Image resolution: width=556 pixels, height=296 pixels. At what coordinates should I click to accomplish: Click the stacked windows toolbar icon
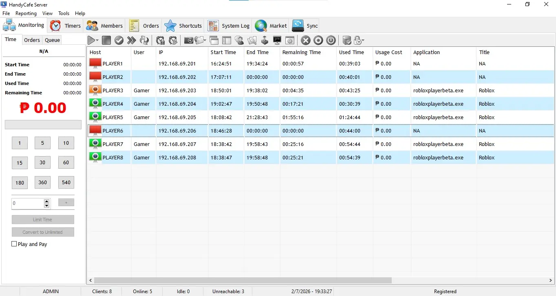214,40
